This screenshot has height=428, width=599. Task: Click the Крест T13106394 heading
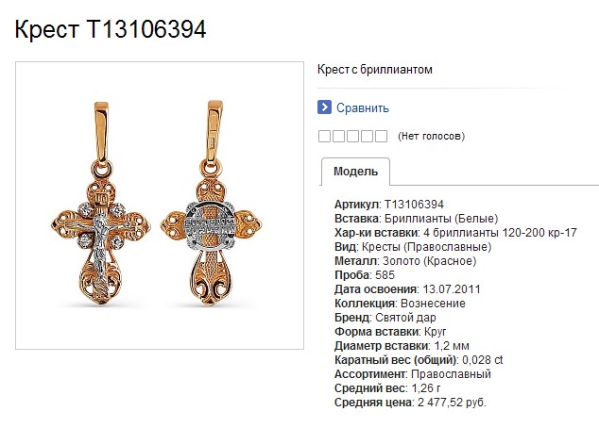[111, 29]
